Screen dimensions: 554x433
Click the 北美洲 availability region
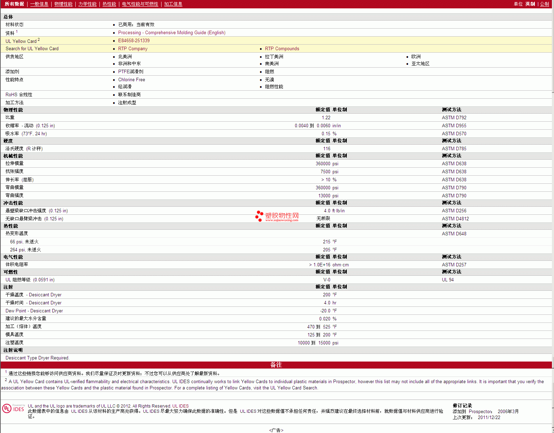pos(125,56)
